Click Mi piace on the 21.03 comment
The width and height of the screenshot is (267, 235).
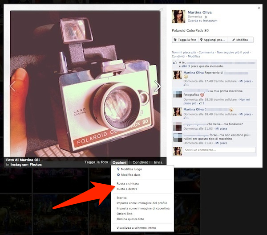pos(221,129)
